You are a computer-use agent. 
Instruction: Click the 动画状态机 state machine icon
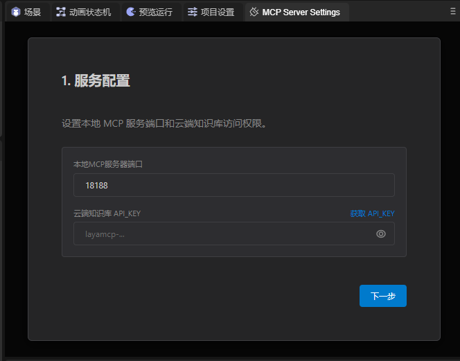(x=61, y=12)
